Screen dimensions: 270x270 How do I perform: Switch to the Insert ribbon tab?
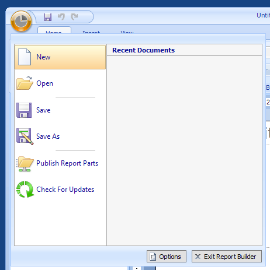tap(91, 31)
